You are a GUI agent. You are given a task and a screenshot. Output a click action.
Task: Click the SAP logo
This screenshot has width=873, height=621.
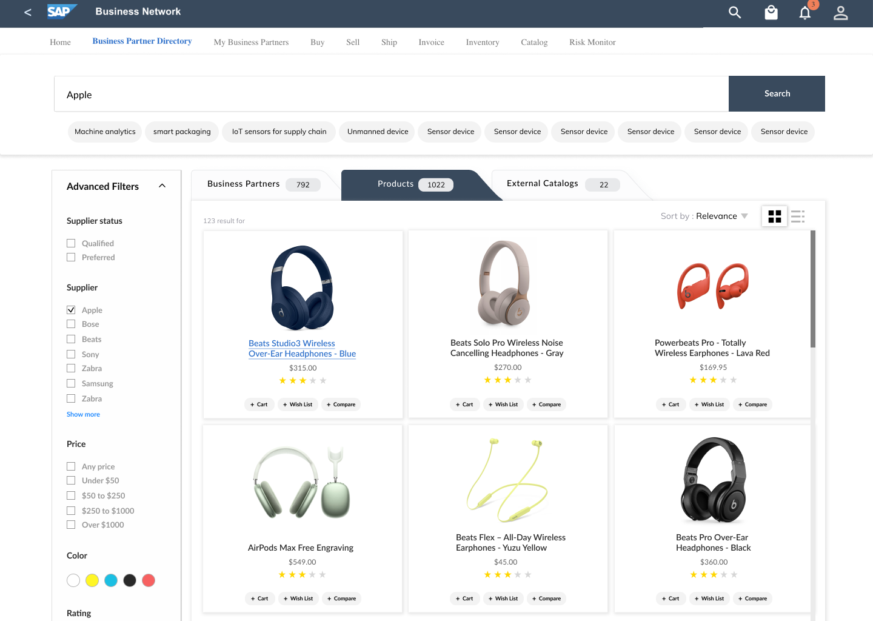[62, 12]
